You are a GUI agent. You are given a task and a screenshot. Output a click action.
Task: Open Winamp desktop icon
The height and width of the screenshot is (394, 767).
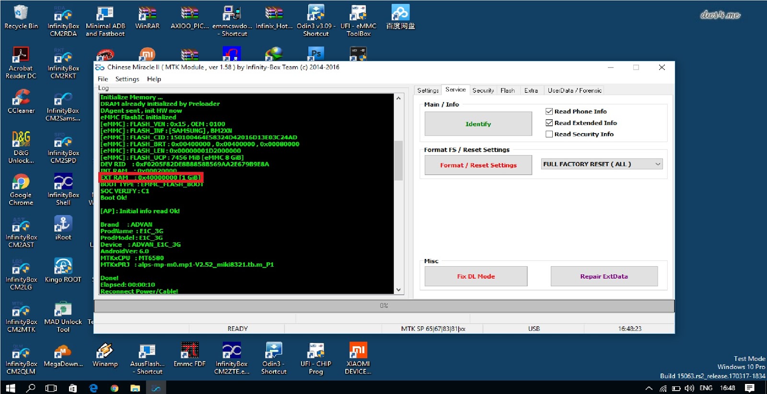click(x=105, y=354)
